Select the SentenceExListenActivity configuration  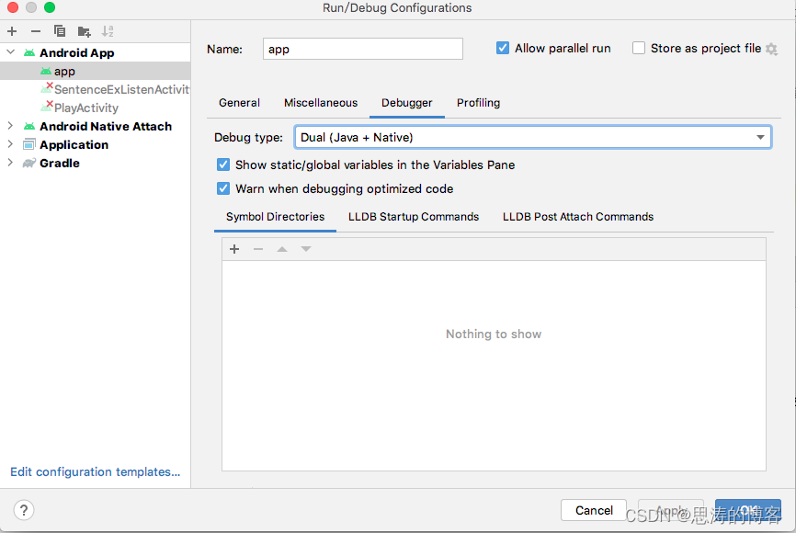tap(96, 89)
